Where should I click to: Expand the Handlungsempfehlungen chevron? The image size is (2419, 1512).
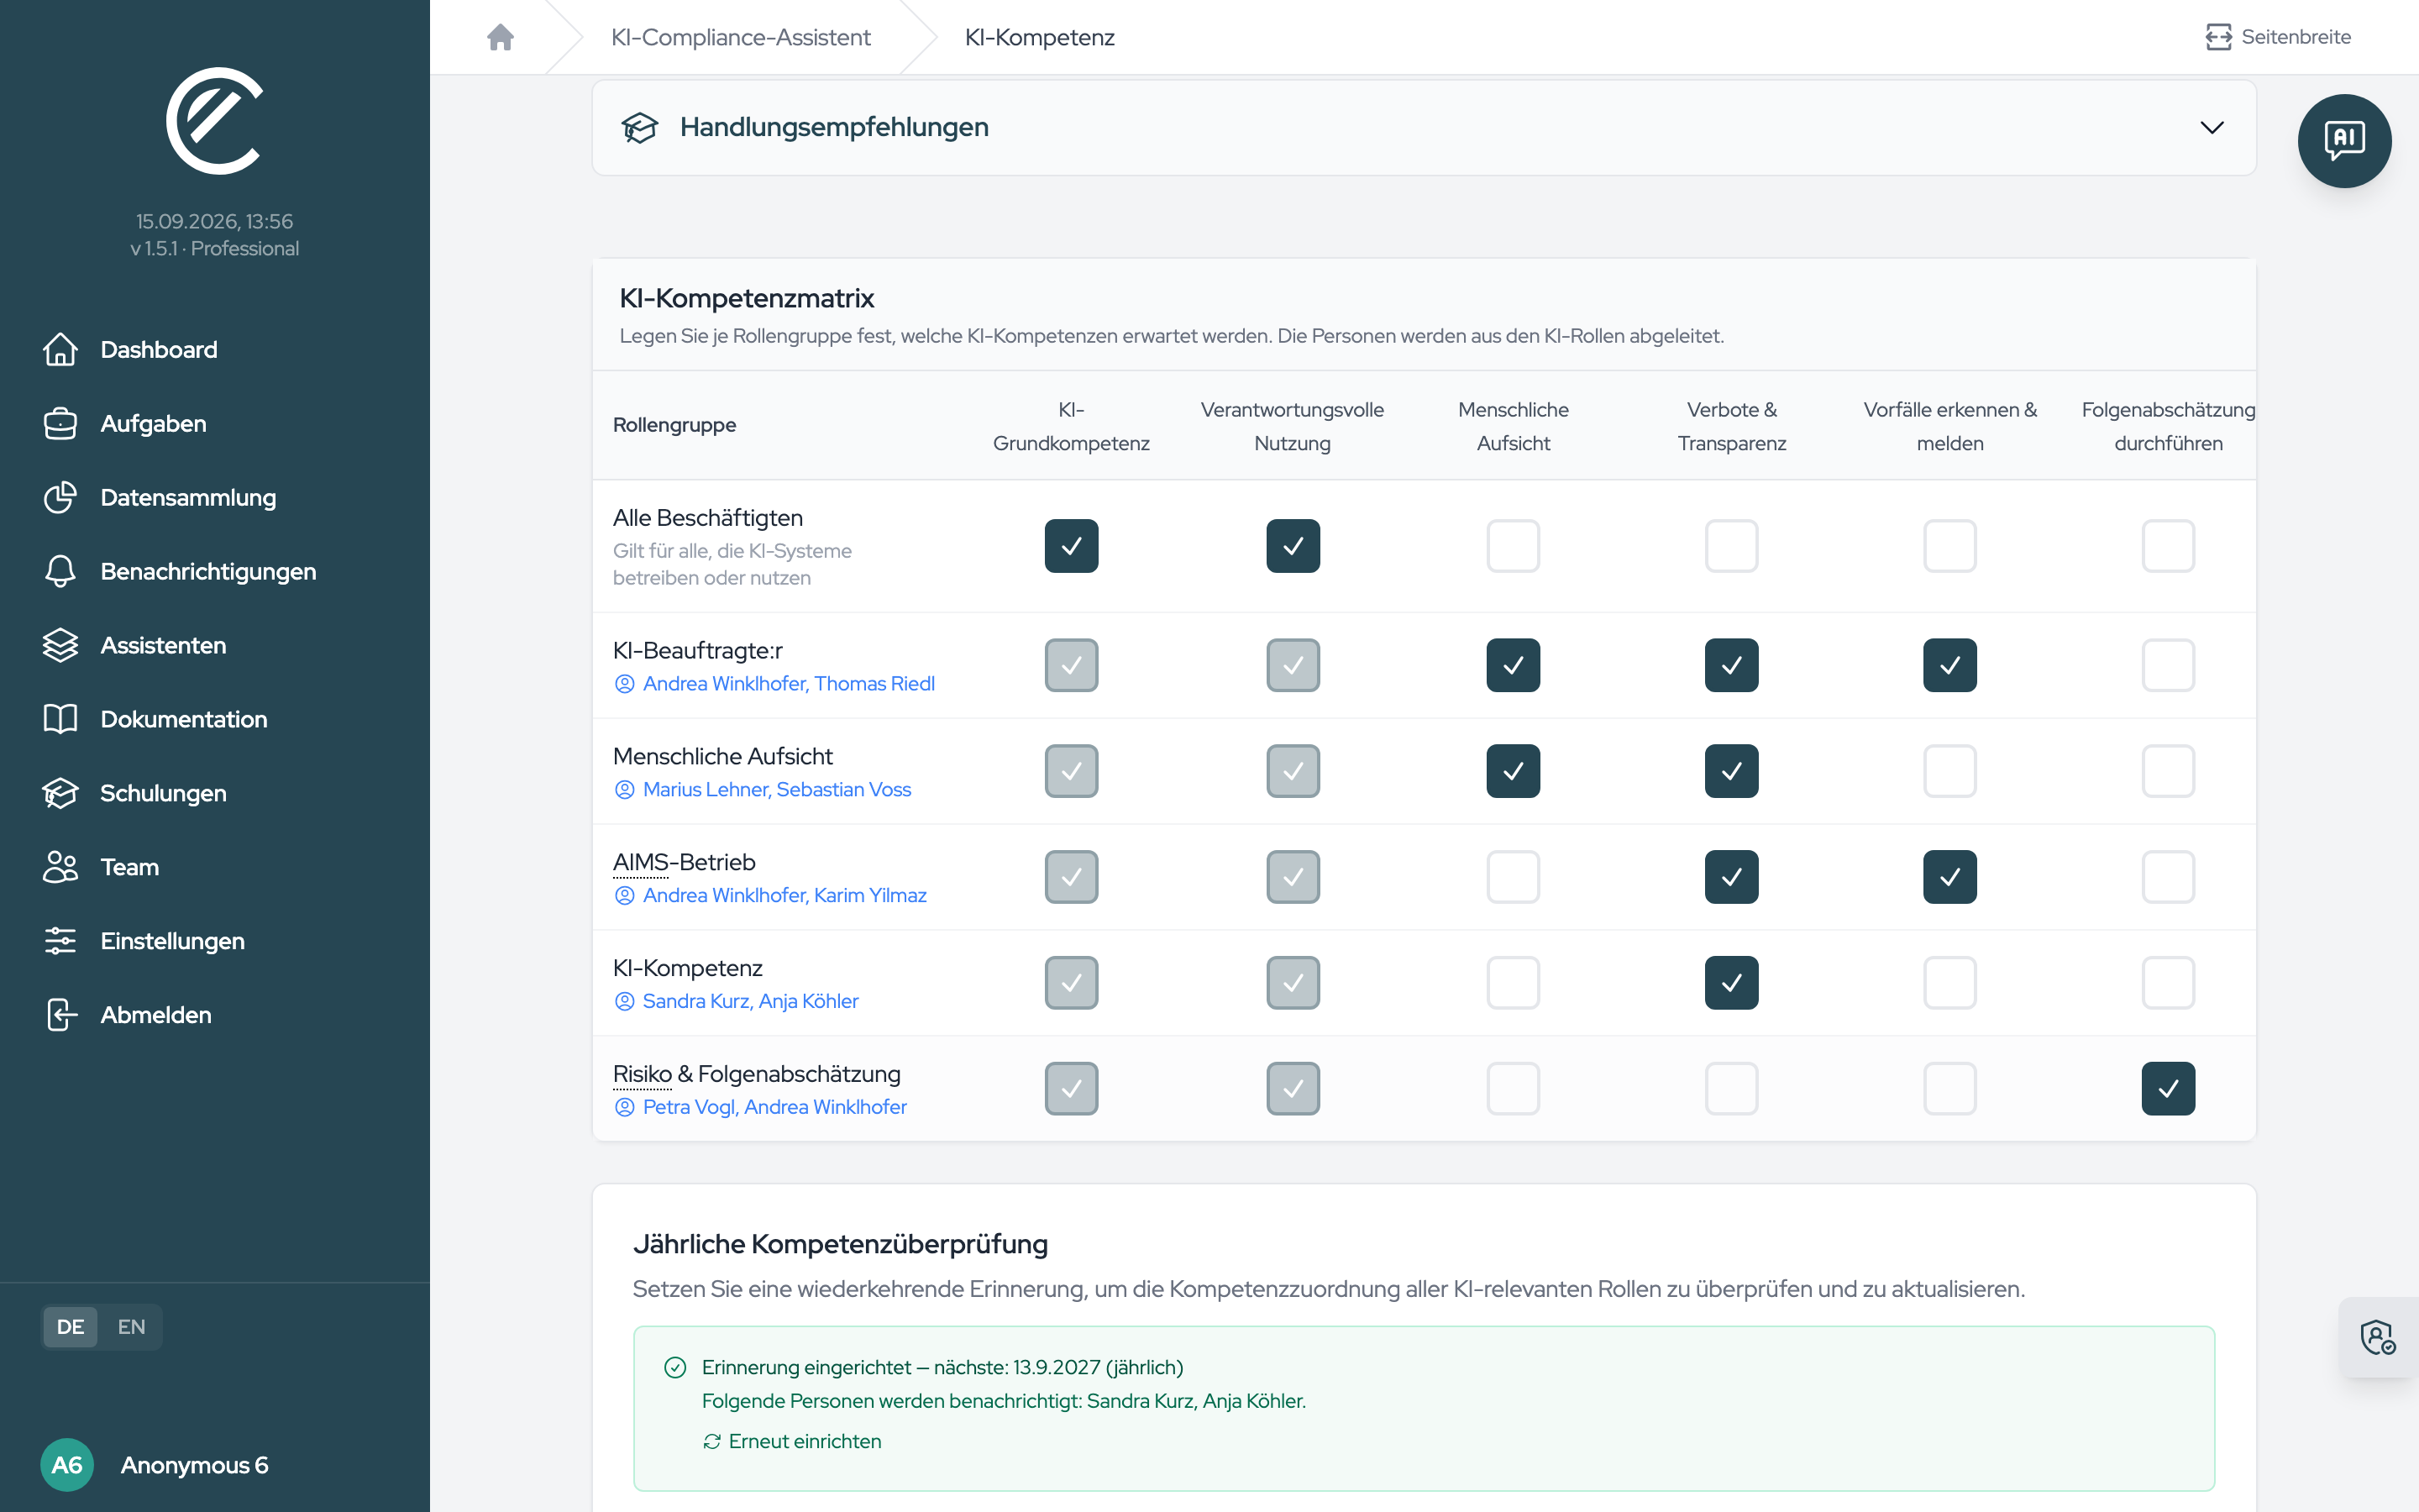(x=2211, y=128)
